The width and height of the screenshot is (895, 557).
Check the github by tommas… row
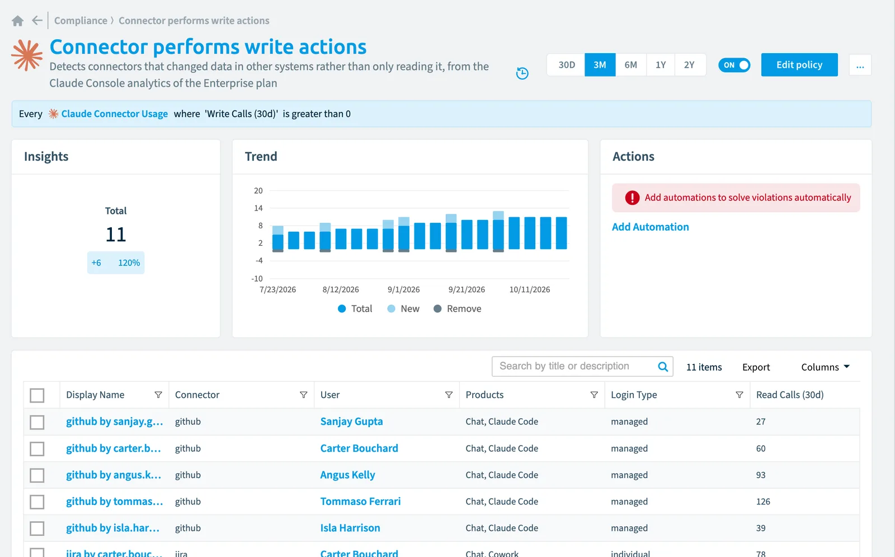[37, 502]
